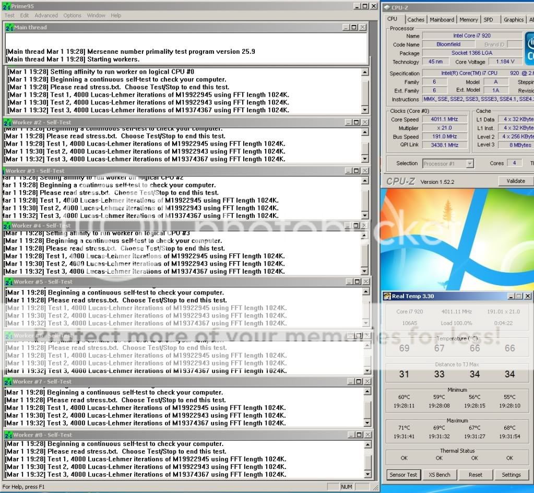
Task: Click scroll down arrow in Worker #2 log
Action: coord(365,159)
